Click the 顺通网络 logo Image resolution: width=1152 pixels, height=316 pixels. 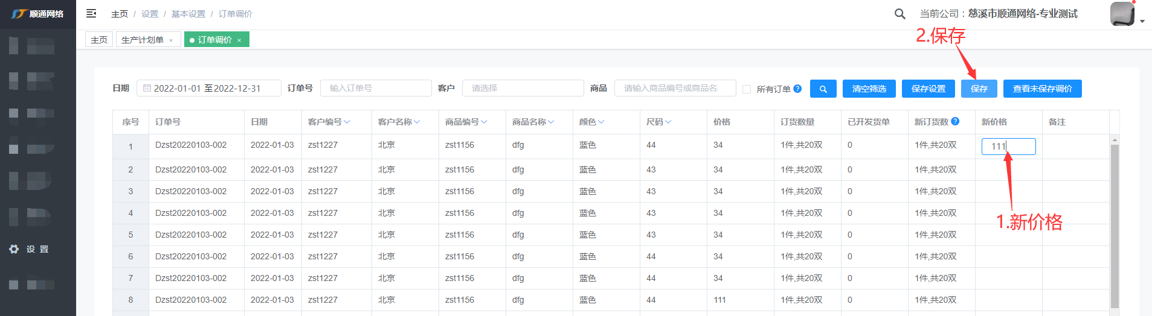point(37,14)
